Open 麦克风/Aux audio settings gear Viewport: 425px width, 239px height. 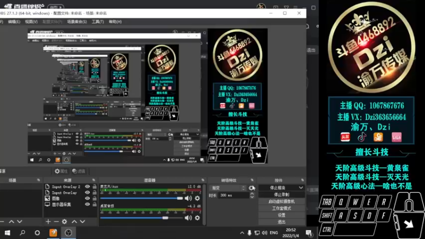197,198
